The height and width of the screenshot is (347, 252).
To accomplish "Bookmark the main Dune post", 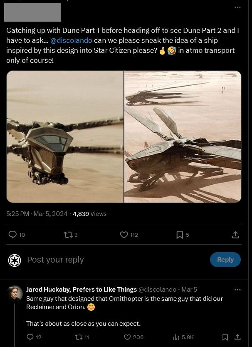I will [180, 235].
